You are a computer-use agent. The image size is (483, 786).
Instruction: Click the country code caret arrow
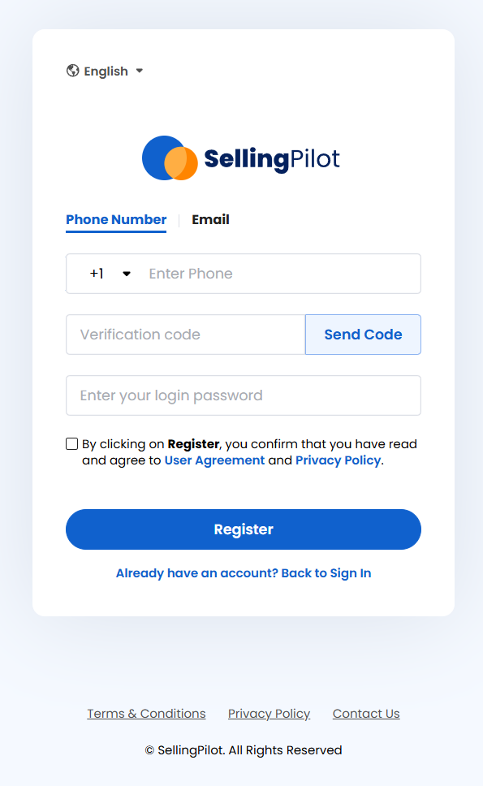click(x=127, y=274)
